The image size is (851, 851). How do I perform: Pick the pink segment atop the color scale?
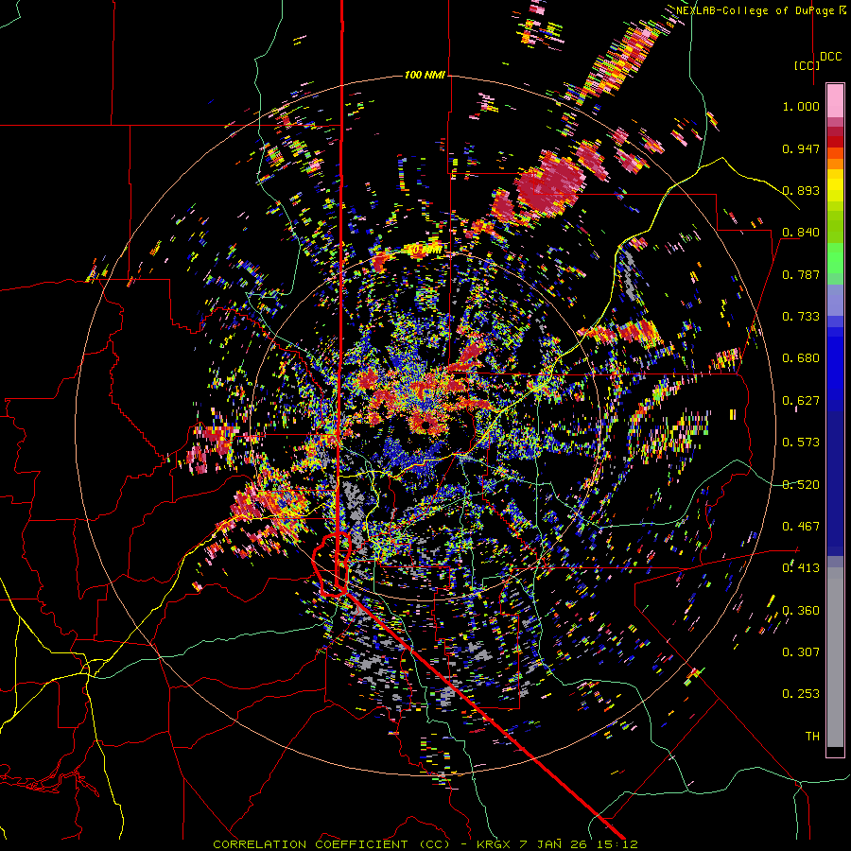point(835,101)
